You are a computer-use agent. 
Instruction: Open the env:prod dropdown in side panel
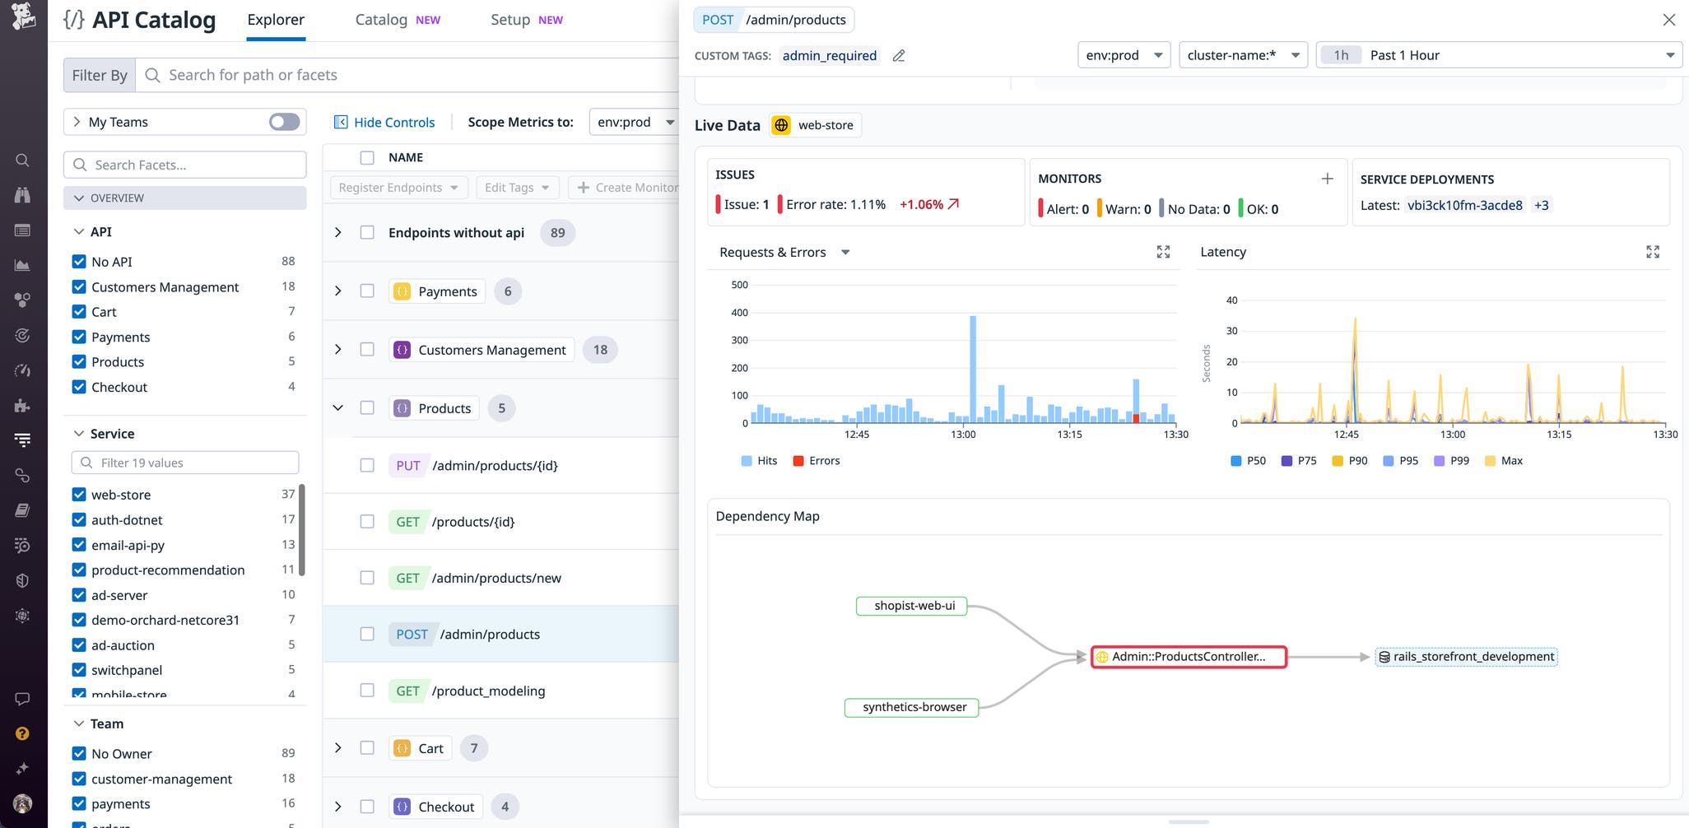tap(1124, 55)
